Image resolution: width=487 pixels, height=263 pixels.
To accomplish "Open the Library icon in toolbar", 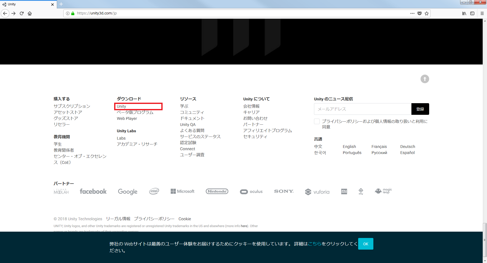I will 464,13.
